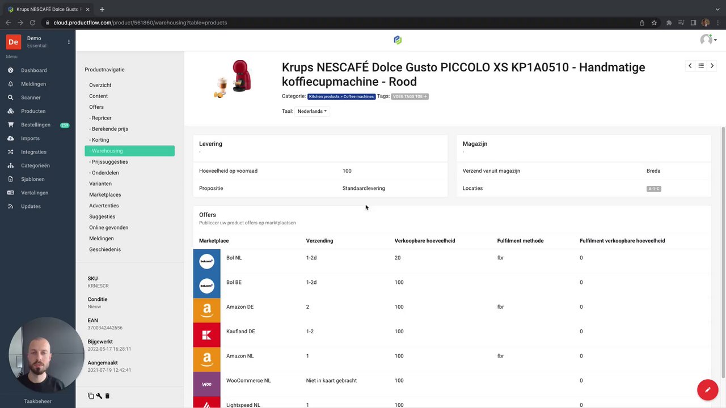Open the browser side panel icon

(693, 23)
